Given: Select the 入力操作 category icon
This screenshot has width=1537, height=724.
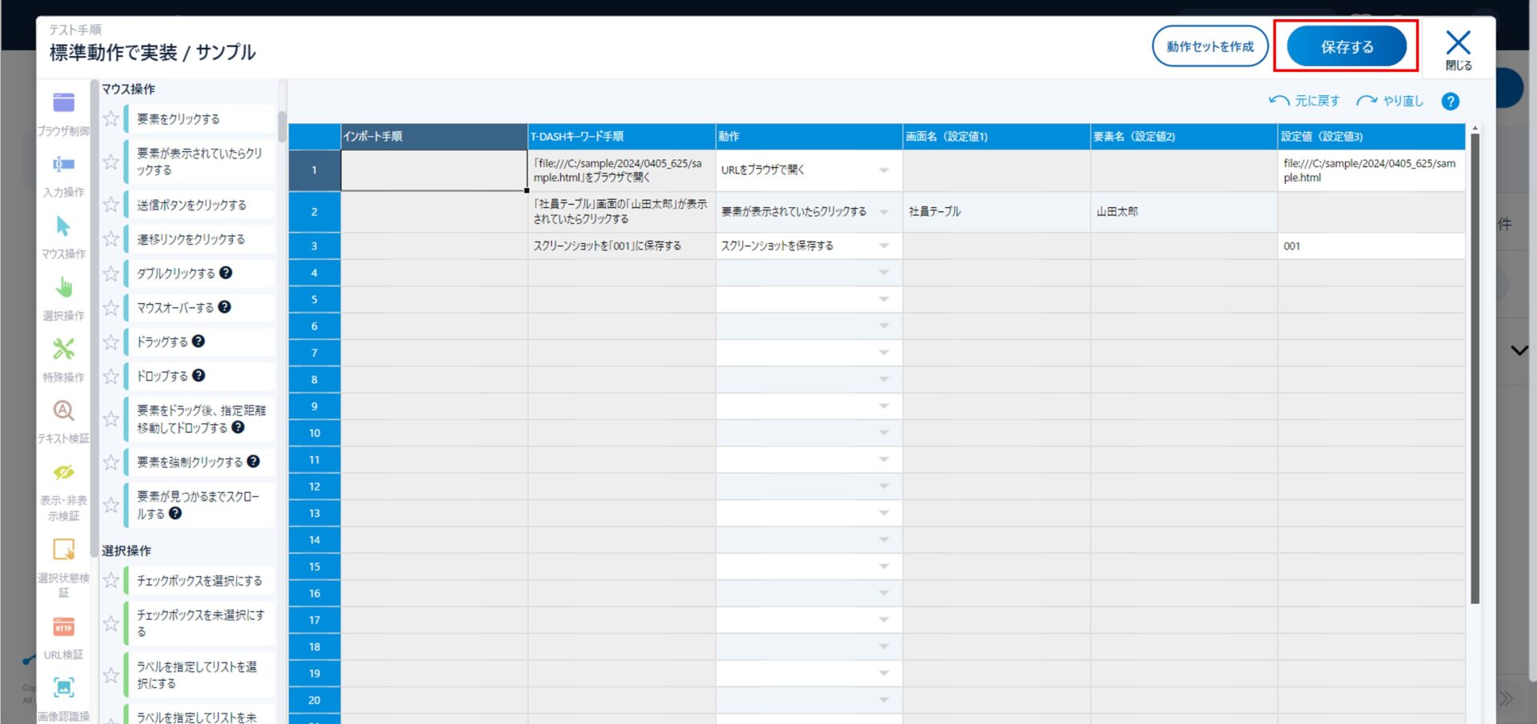Looking at the screenshot, I should pyautogui.click(x=63, y=165).
